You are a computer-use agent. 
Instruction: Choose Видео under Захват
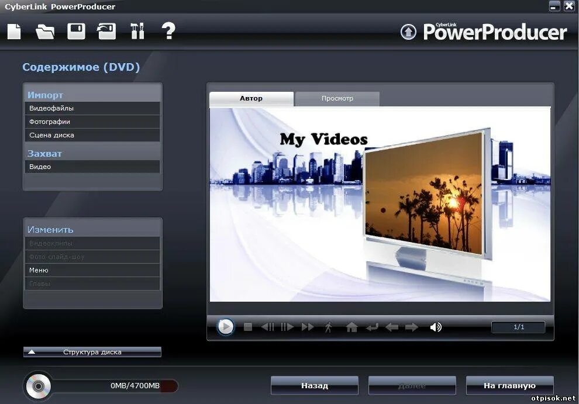(x=92, y=167)
